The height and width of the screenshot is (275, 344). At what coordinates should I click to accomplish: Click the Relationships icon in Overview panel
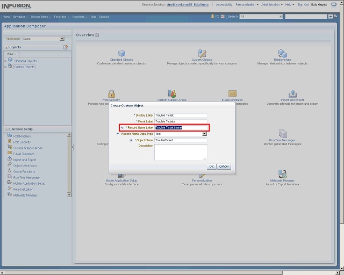[x=282, y=53]
